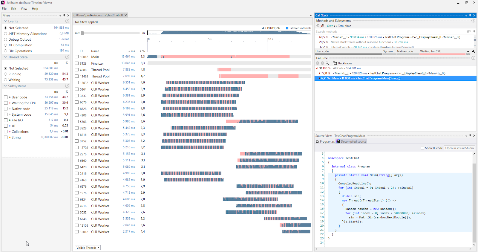Select JIT Compilation event filter
This screenshot has width=478, height=252.
click(x=5, y=45)
